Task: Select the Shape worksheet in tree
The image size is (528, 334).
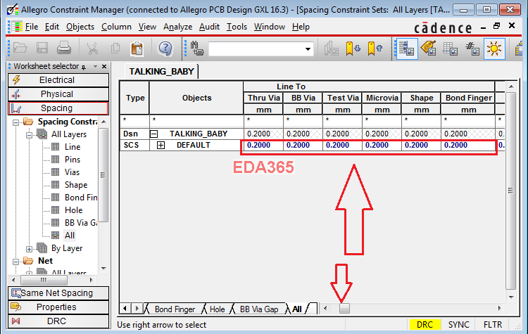Action: click(x=76, y=185)
